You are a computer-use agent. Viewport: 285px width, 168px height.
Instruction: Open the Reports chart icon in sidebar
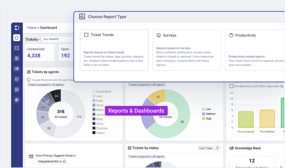[17, 89]
